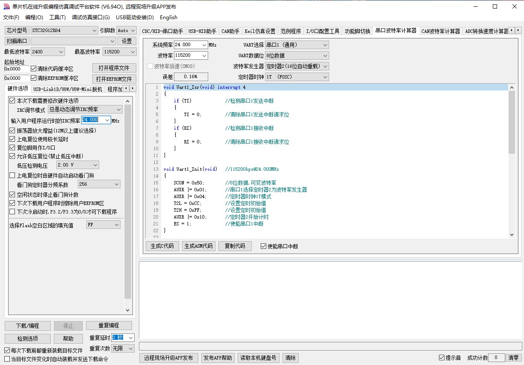
Task: Toggle 每次下载前都重新装载目标文件
Action: (x=7, y=350)
